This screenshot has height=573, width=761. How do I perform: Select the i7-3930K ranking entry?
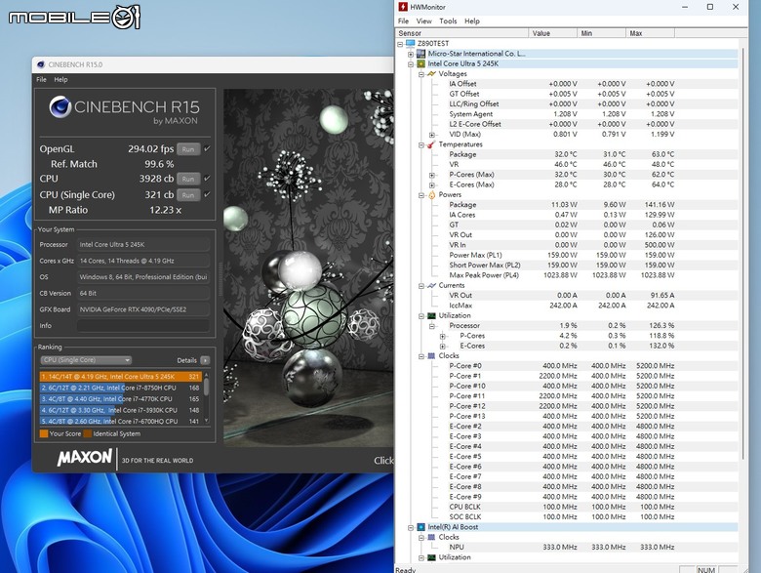point(120,410)
